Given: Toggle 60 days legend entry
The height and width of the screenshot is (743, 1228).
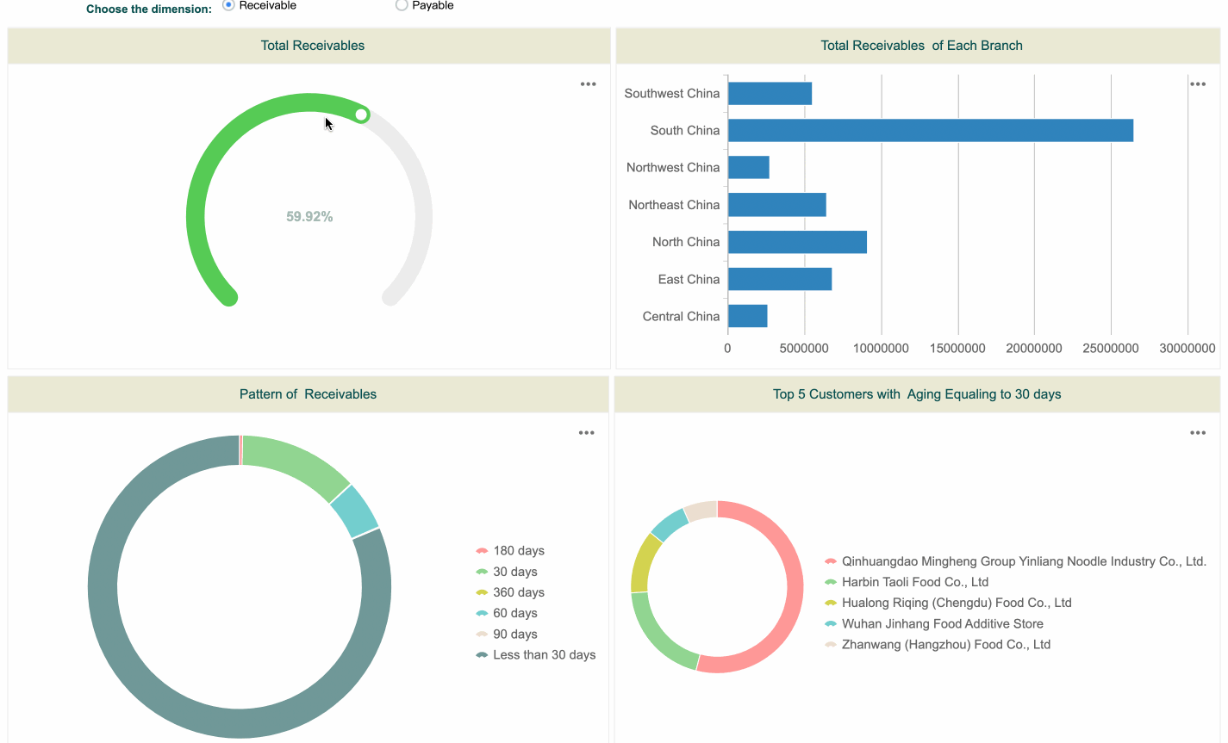Looking at the screenshot, I should click(x=507, y=613).
